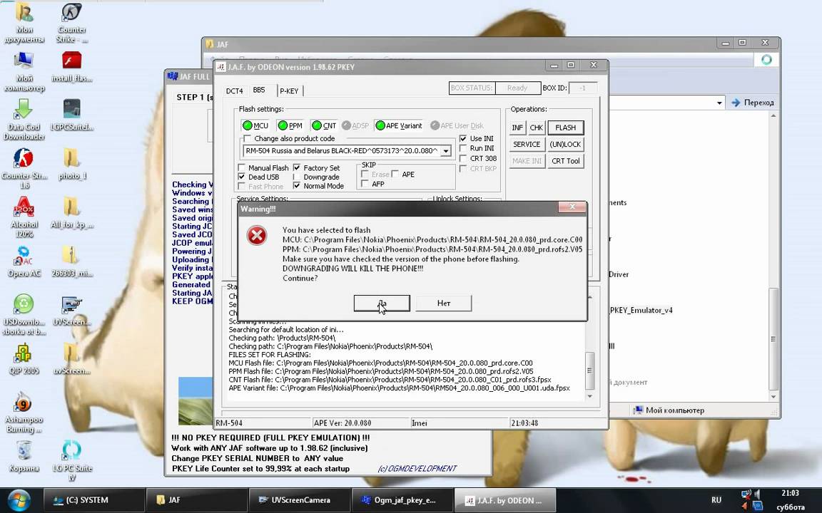The height and width of the screenshot is (513, 822).
Task: Open the USDownloader desktop icon
Action: click(24, 314)
